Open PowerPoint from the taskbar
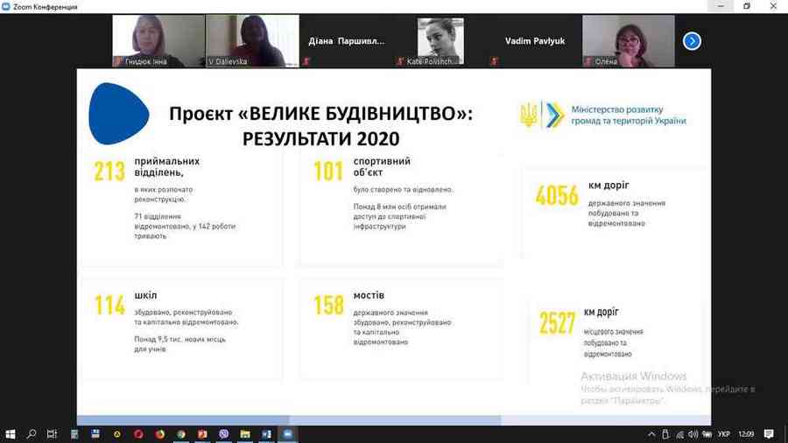Image resolution: width=788 pixels, height=443 pixels. (202, 433)
